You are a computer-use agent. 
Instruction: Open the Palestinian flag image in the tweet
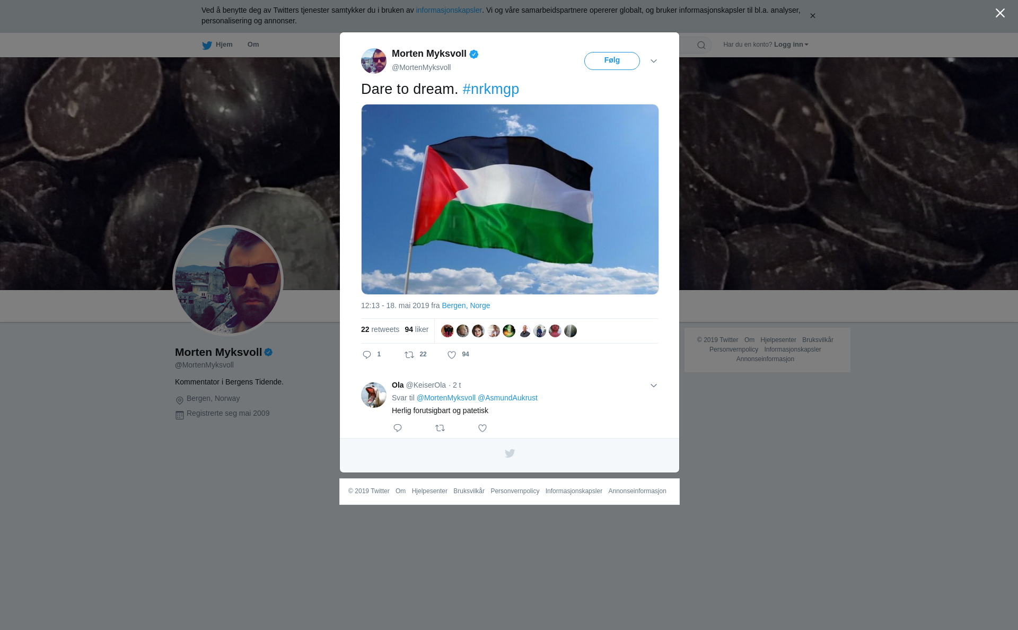tap(510, 199)
